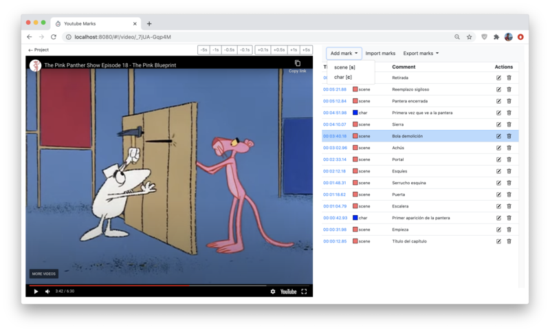
Task: Choose char [c] from the menu
Action: pyautogui.click(x=343, y=77)
